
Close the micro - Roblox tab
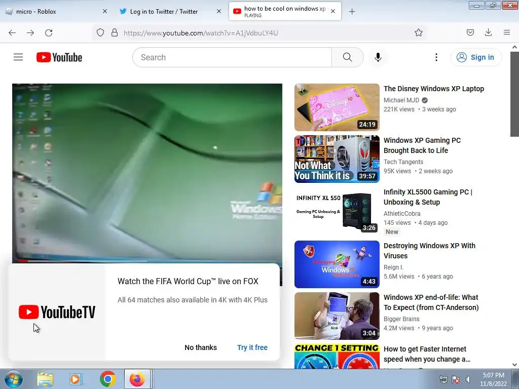click(x=104, y=11)
